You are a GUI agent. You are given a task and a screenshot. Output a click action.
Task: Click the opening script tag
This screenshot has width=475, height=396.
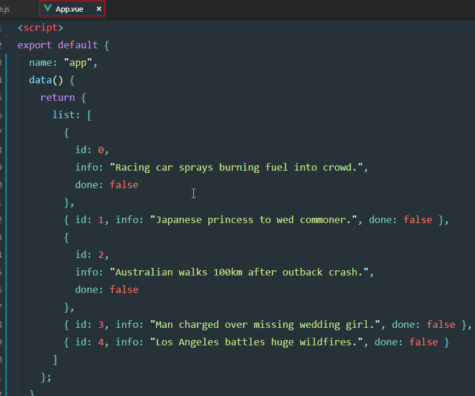[x=40, y=27]
